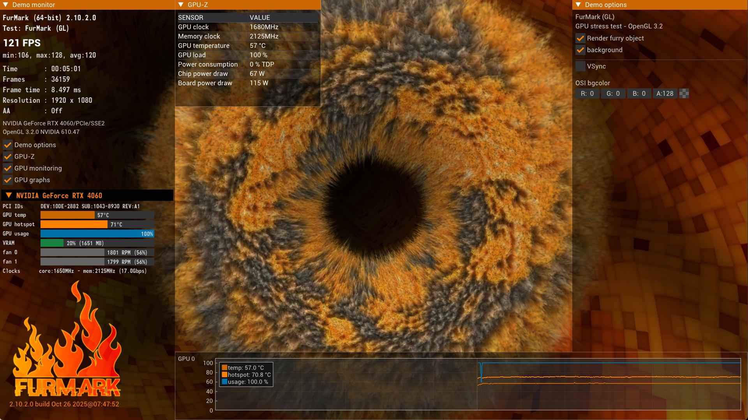Screen dimensions: 748x420
Task: Uncheck the GPU-Z checkbox
Action: point(7,156)
